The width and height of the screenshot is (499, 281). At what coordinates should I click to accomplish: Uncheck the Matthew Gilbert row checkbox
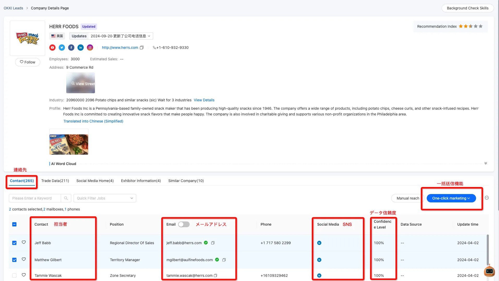pyautogui.click(x=14, y=260)
